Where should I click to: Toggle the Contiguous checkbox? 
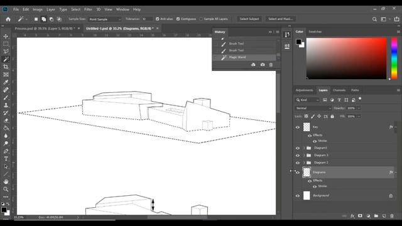(178, 19)
